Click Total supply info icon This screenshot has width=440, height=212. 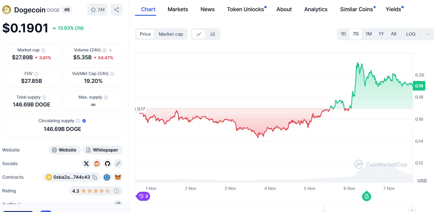click(44, 97)
